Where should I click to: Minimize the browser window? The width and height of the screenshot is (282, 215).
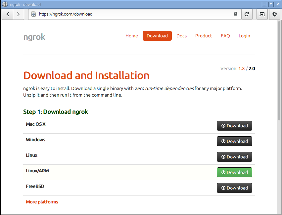(264, 4)
